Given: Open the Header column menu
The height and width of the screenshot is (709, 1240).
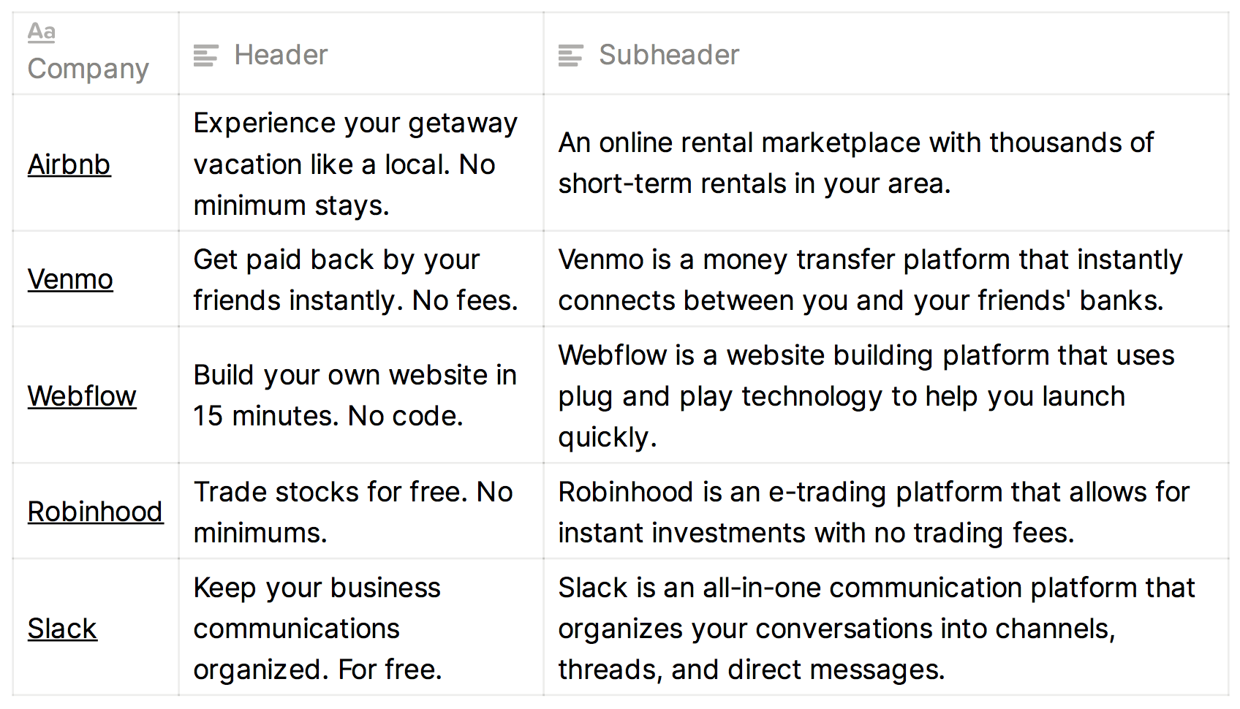Looking at the screenshot, I should coord(281,56).
